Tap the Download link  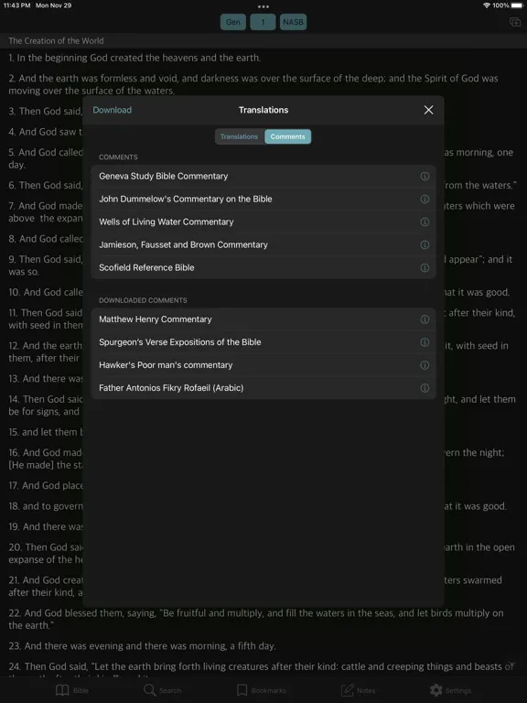pos(112,110)
